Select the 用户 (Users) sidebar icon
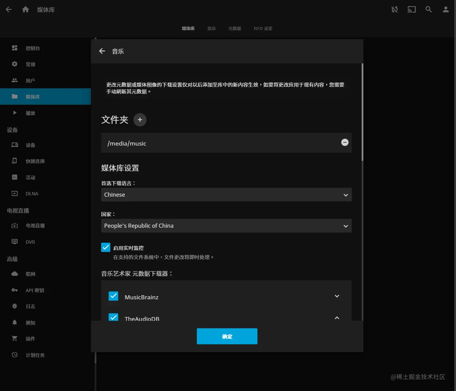Viewport: 456px width, 391px height. click(x=30, y=80)
